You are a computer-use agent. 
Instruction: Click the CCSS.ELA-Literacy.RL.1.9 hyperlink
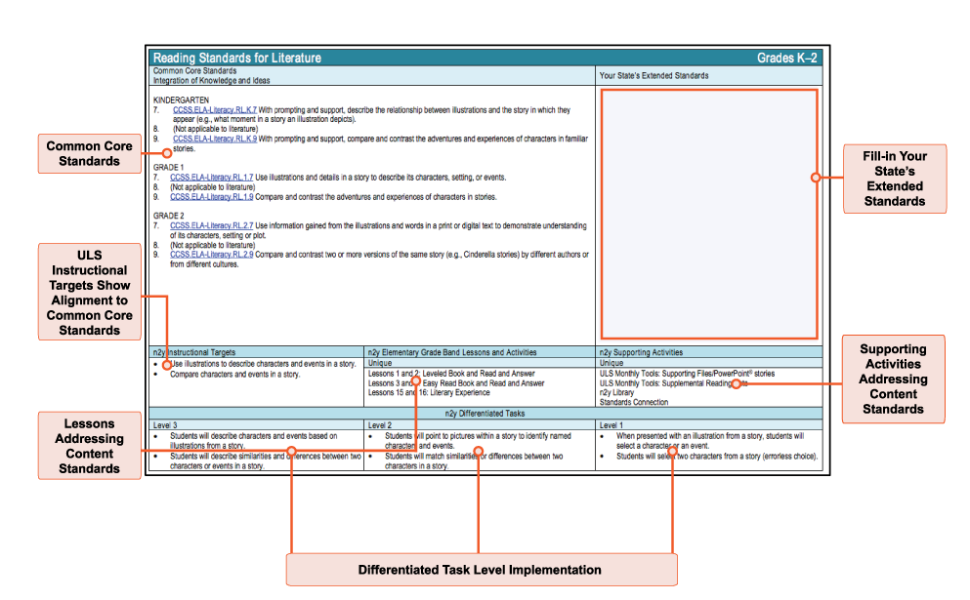pos(211,196)
